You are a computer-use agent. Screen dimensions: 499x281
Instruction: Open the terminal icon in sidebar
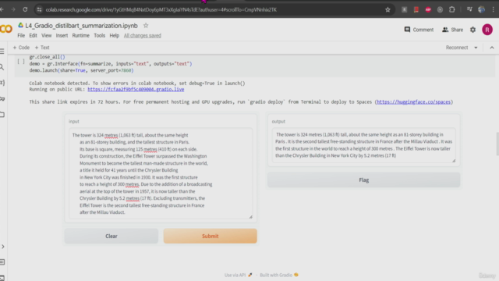[2, 278]
